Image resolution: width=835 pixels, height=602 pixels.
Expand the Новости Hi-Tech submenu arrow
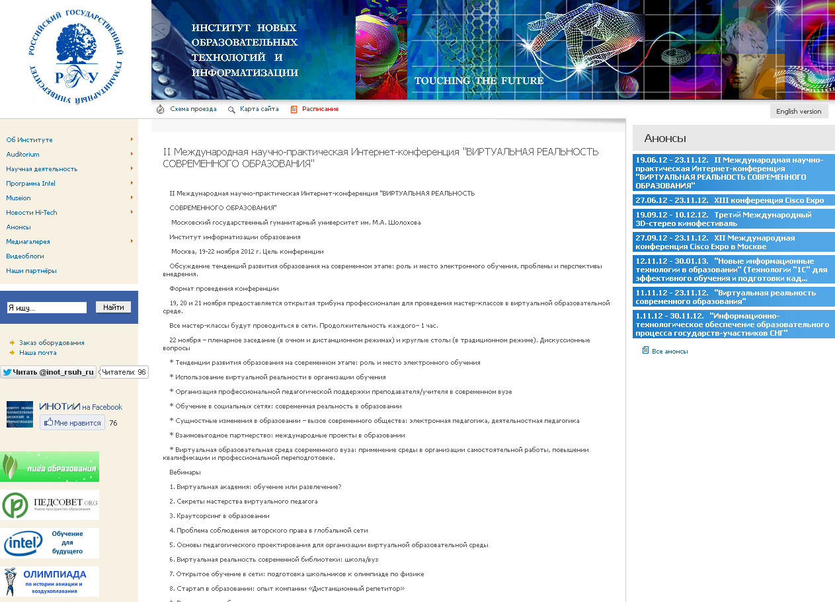point(132,211)
